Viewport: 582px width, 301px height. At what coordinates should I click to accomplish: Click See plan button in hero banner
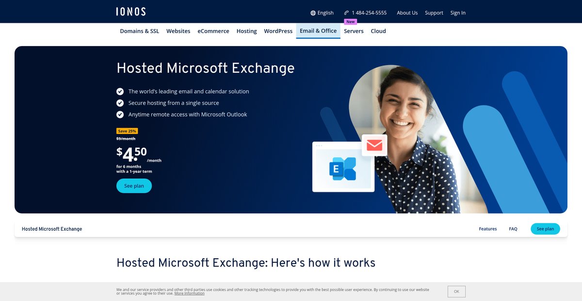pyautogui.click(x=134, y=186)
